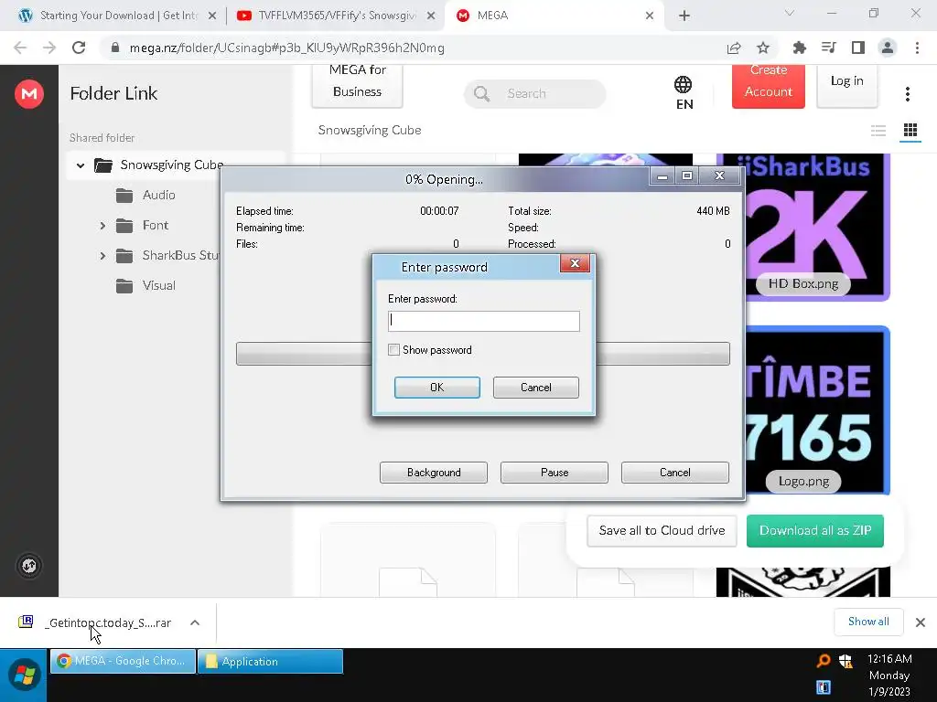Screen dimensions: 937x702
Task: Cancel the Enter password dialog
Action: [x=536, y=388]
